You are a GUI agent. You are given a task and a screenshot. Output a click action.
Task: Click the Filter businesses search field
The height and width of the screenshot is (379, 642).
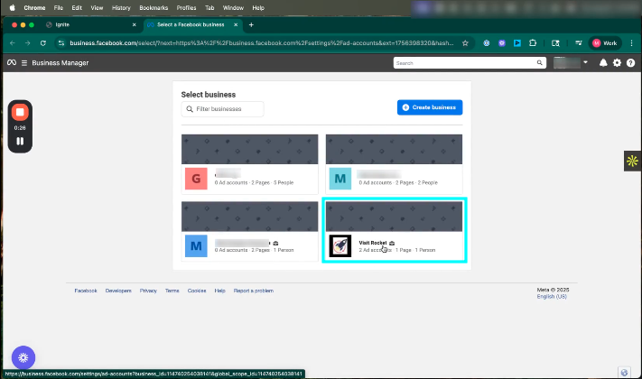pyautogui.click(x=223, y=109)
